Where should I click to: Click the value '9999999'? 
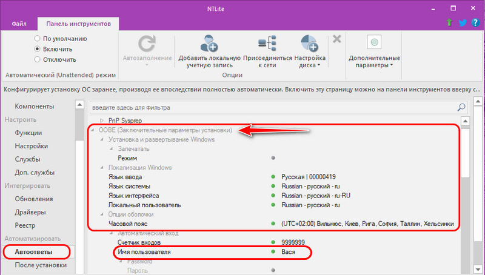pyautogui.click(x=293, y=242)
